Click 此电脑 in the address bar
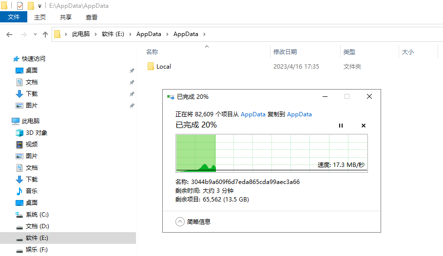Viewport: 443px width, 256px height. click(81, 34)
